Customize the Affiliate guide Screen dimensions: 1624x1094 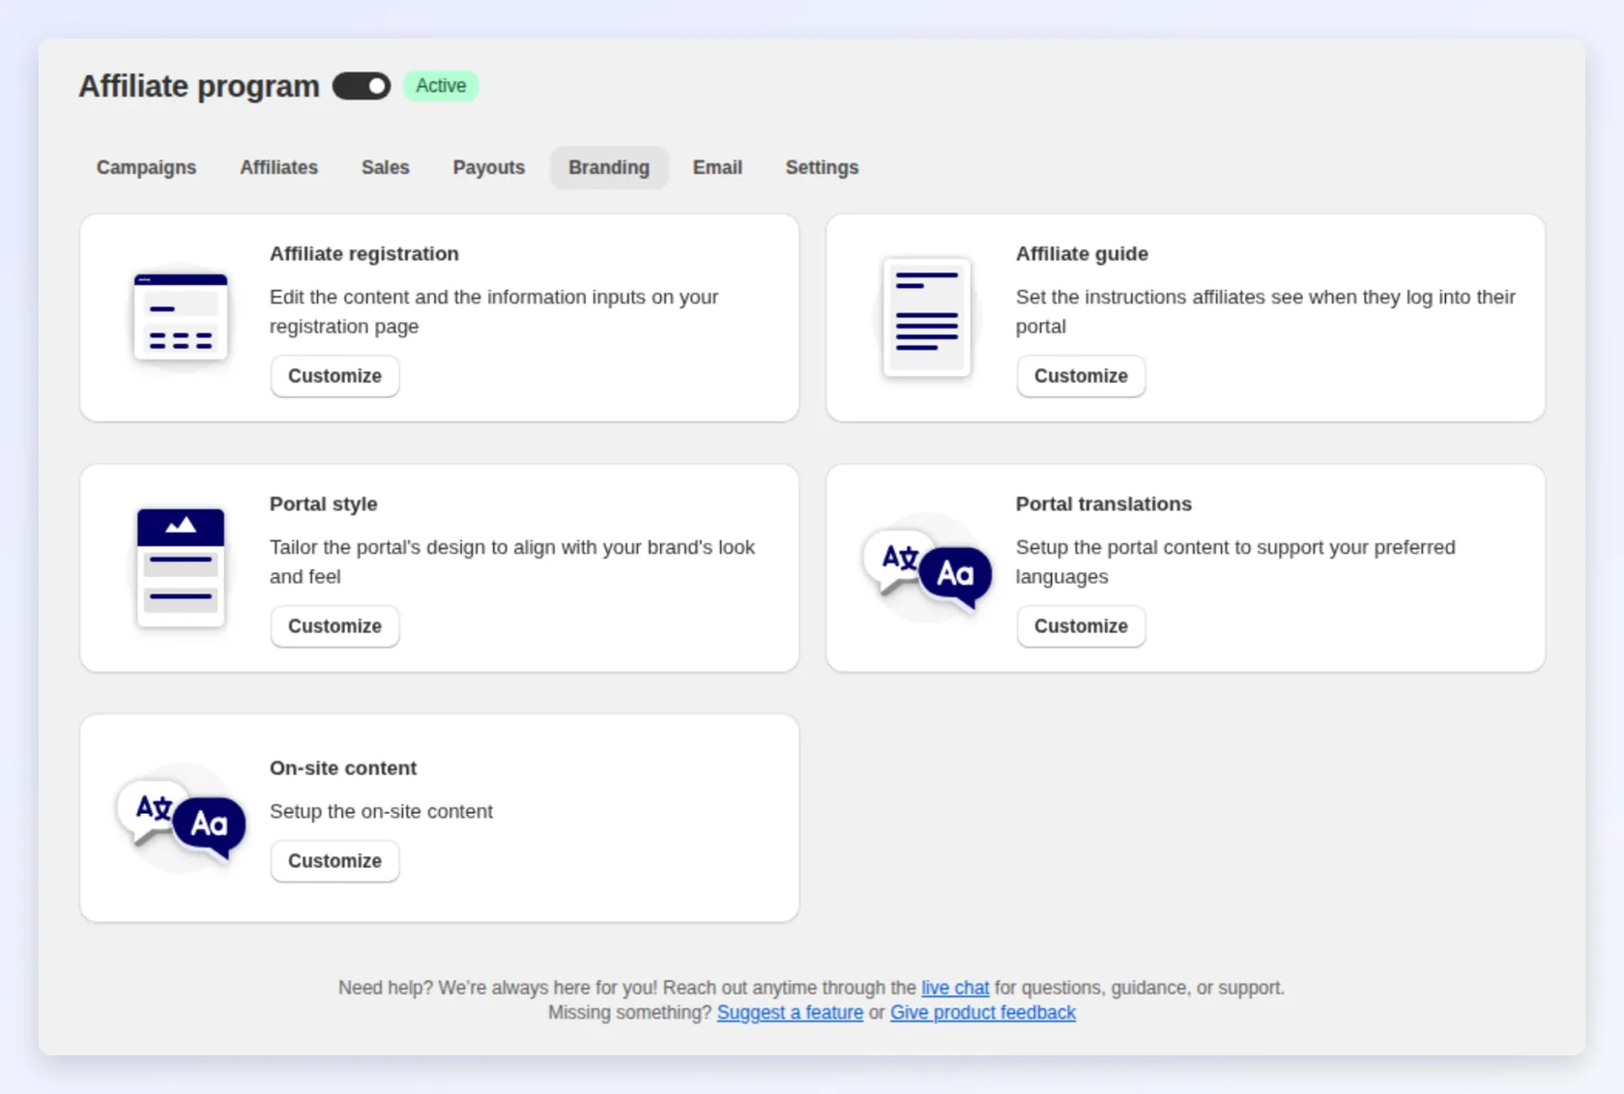[1081, 376]
